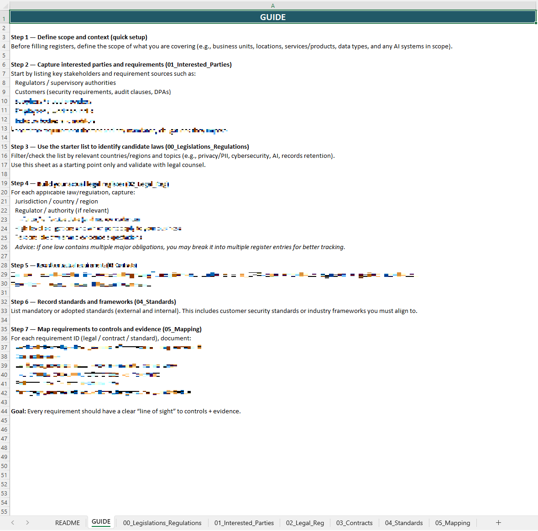The width and height of the screenshot is (538, 531).
Task: Open the 05_Mapping sheet tab
Action: tap(452, 523)
